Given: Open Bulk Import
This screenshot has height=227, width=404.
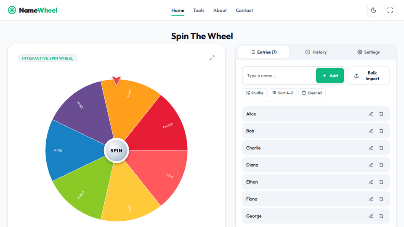Looking at the screenshot, I should point(369,75).
